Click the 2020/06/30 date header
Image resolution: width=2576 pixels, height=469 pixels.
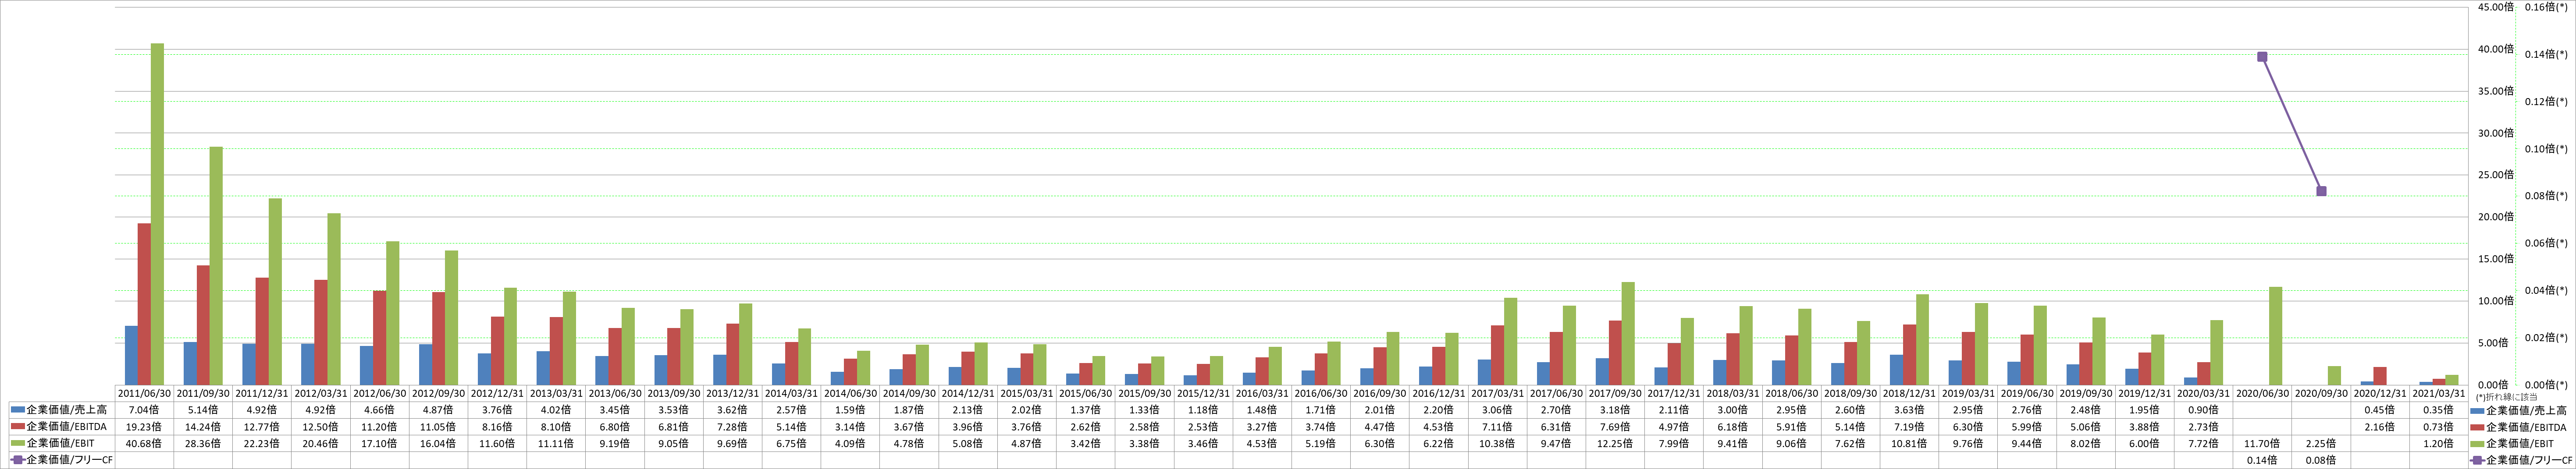[x=2263, y=393]
